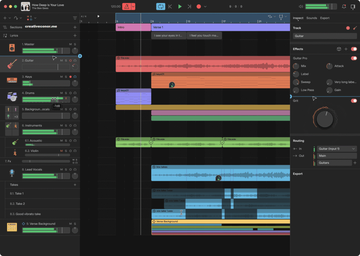
Task: Adjust the Drums volume fader
Action: tap(46, 100)
